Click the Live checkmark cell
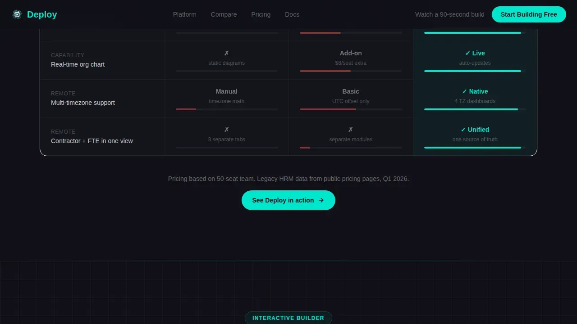The width and height of the screenshot is (577, 324). [x=475, y=53]
